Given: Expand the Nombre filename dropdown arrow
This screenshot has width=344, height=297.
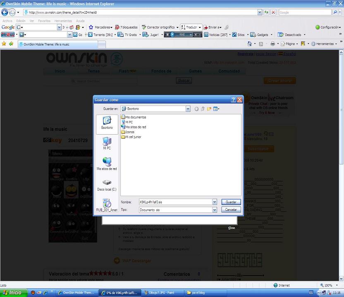Looking at the screenshot, I should pos(215,202).
